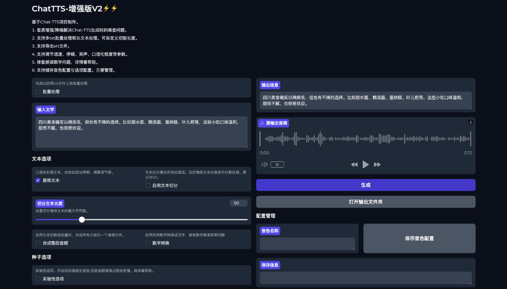Play the output audio
The image size is (507, 289).
tap(366, 164)
